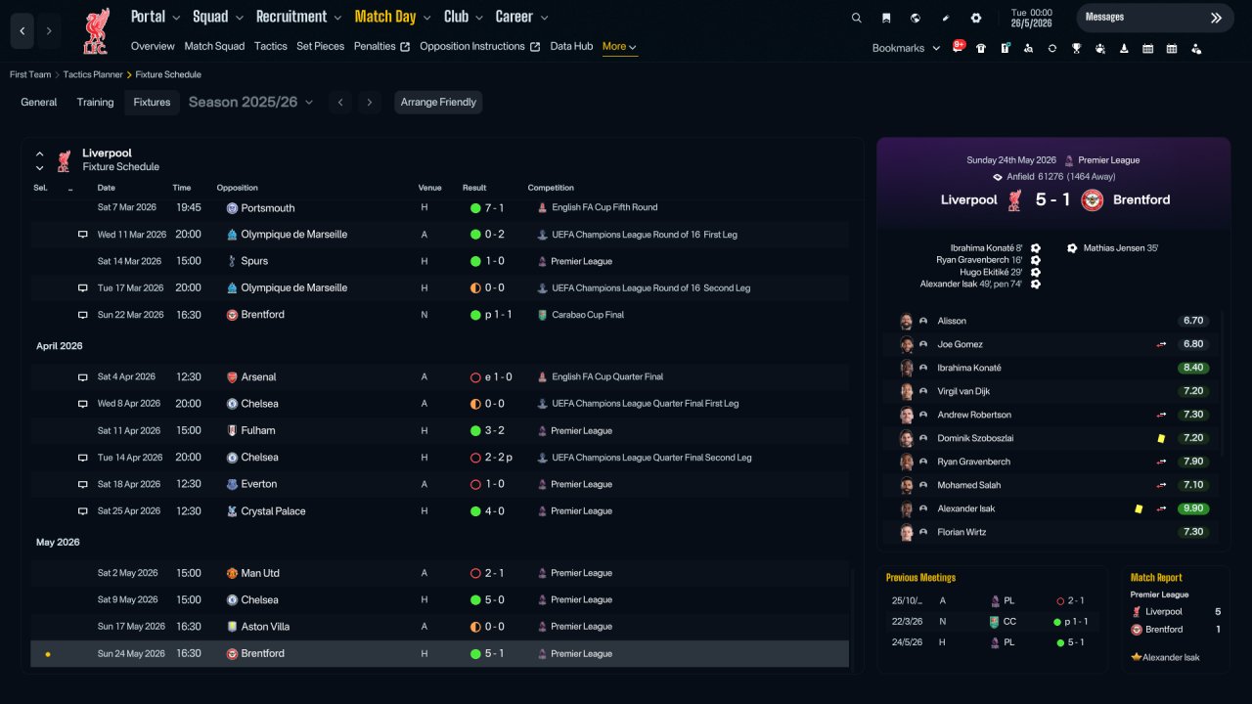Go to the Tactics page

tap(271, 46)
